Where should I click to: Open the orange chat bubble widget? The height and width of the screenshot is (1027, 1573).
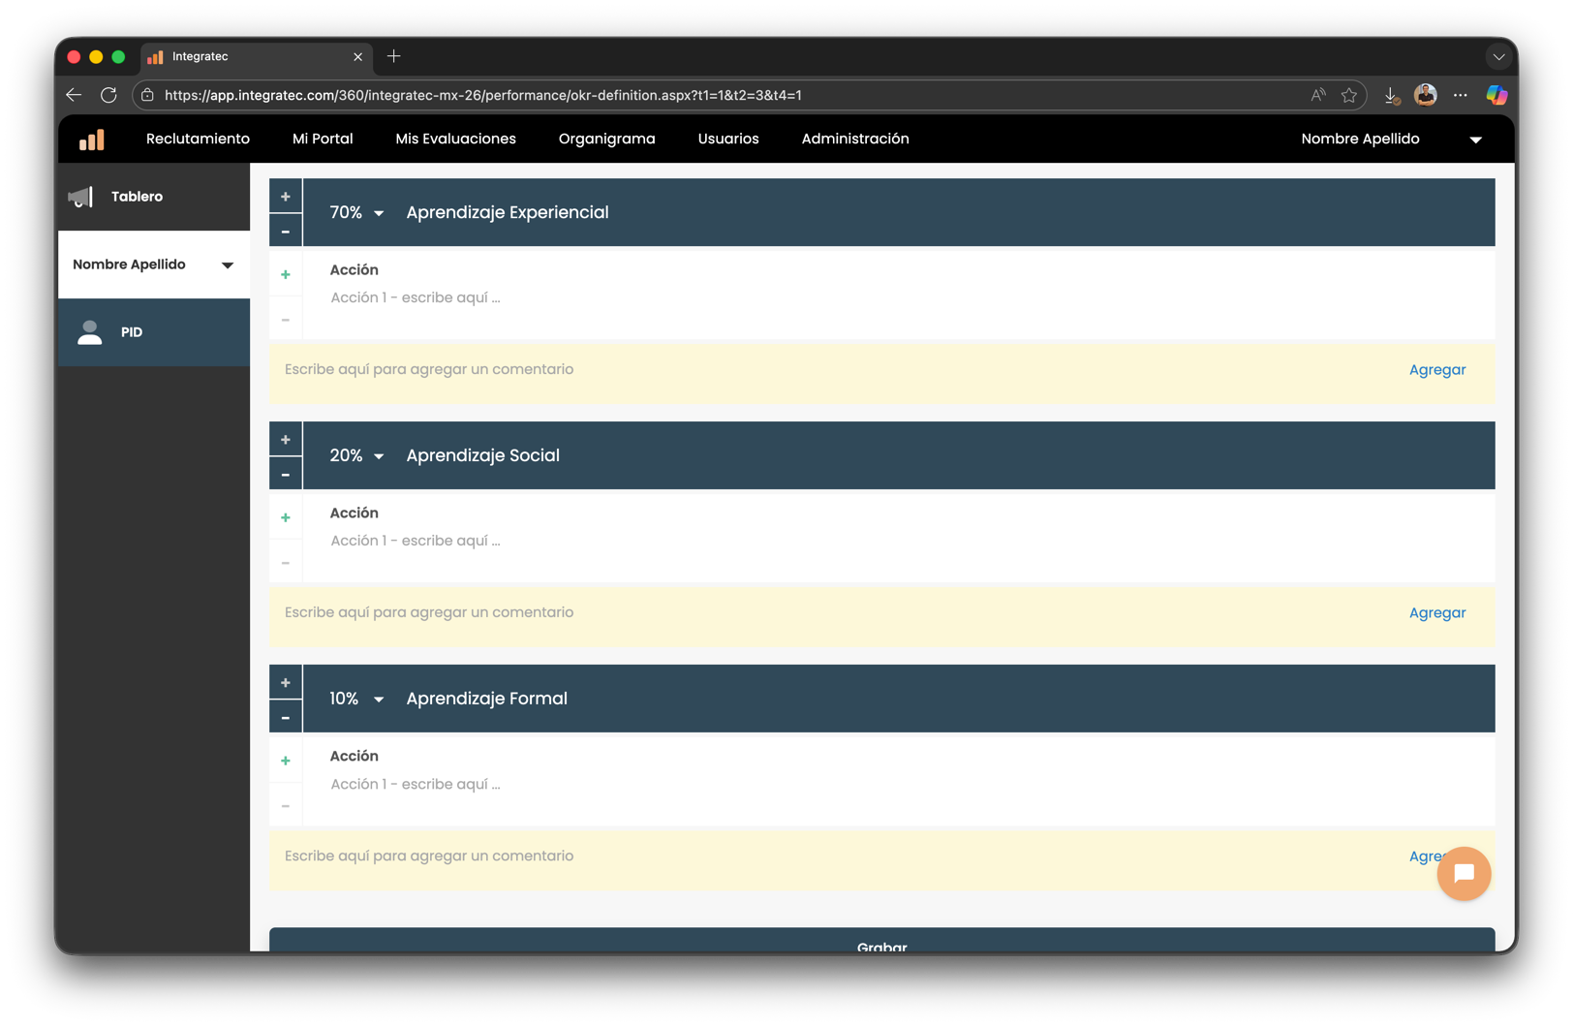pyautogui.click(x=1464, y=874)
